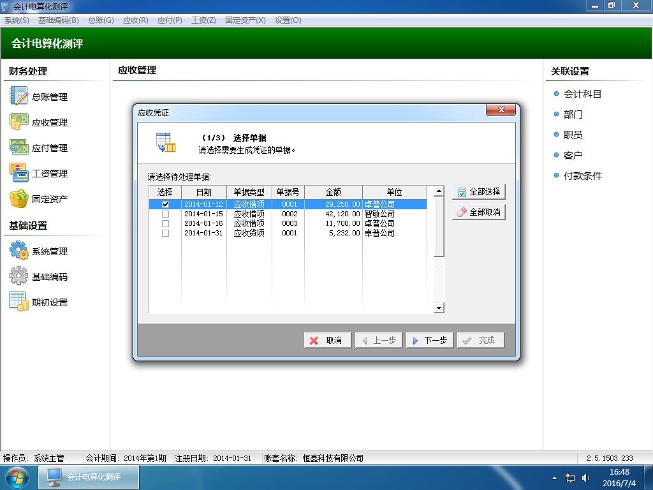Click 会计期间 2014年第1期 status entry
The width and height of the screenshot is (653, 490).
[126, 458]
